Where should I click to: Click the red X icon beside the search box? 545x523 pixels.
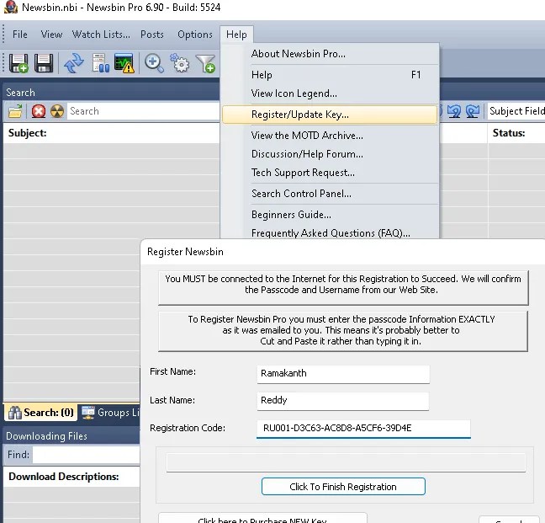click(x=39, y=111)
